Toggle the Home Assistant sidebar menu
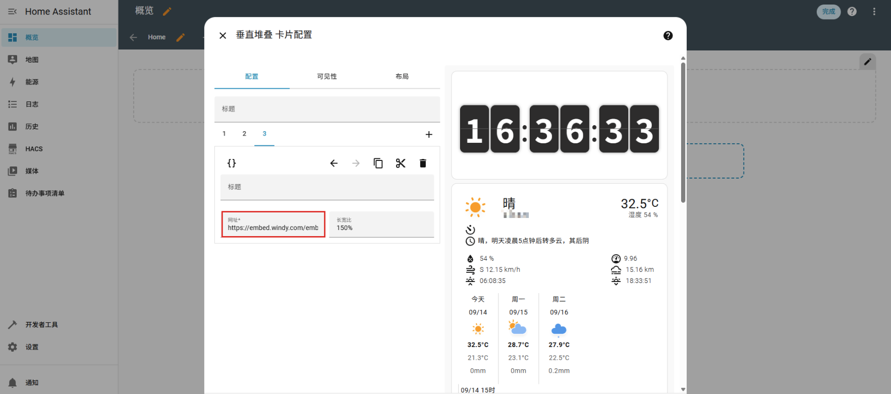The width and height of the screenshot is (891, 394). [x=13, y=12]
